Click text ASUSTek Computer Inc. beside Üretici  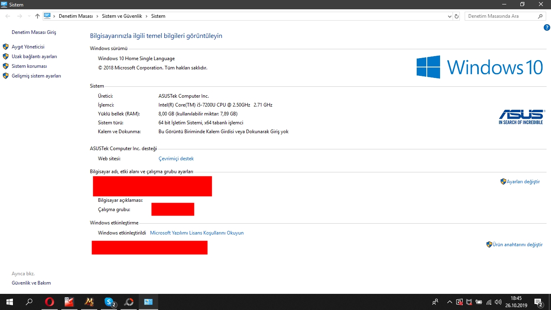click(x=184, y=96)
